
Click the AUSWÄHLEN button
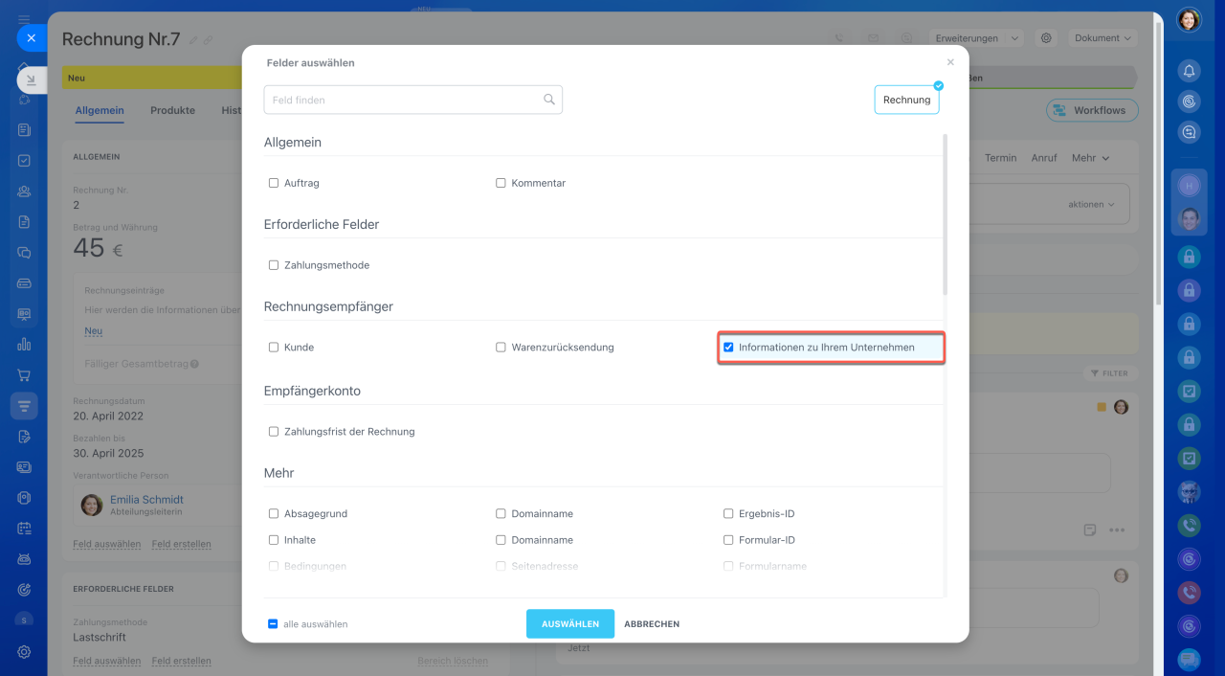(570, 623)
